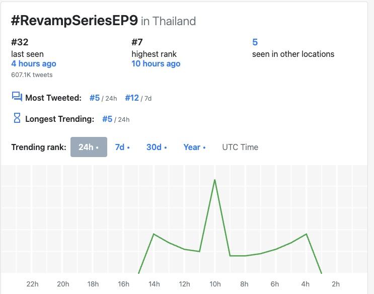Open Longest Trending #5 24h ranking
Screen dimensions: 374x294
click(x=107, y=119)
